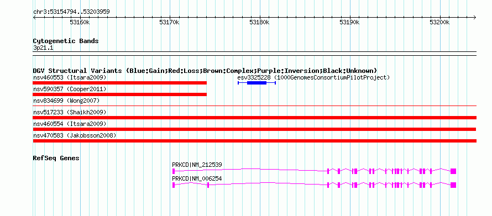
Task: Open variant nsv460554 (Itsara2009) label
Action: [70, 124]
